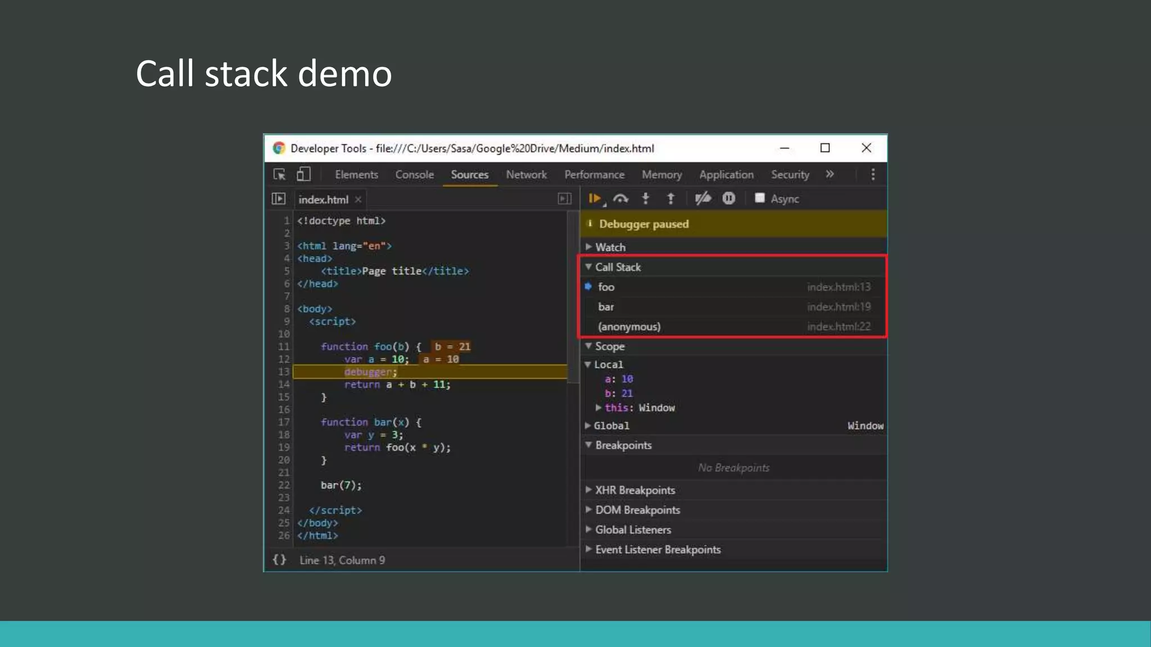
Task: Select the bar call stack frame
Action: 606,307
